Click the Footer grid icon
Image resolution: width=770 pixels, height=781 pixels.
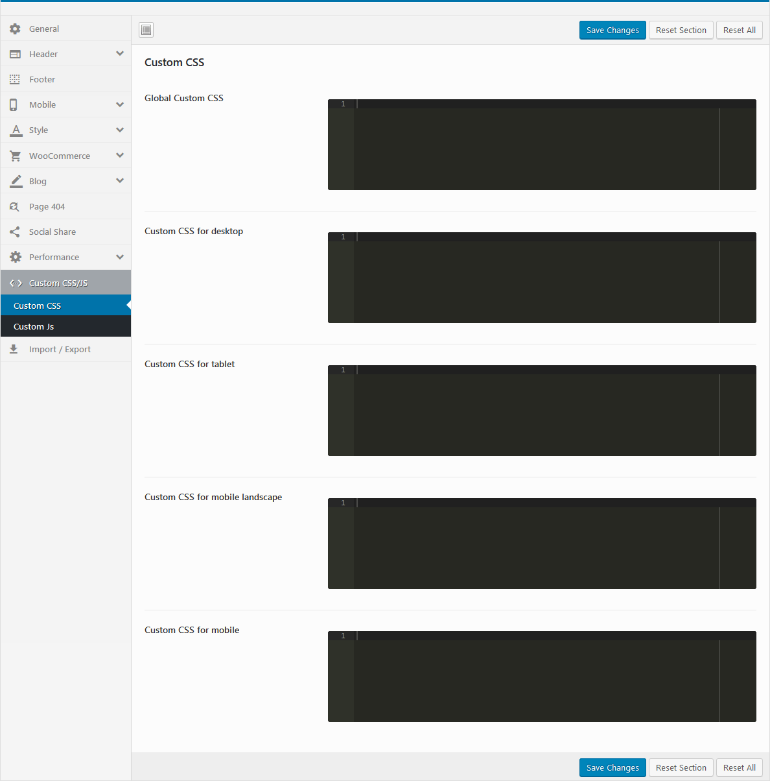[x=15, y=79]
